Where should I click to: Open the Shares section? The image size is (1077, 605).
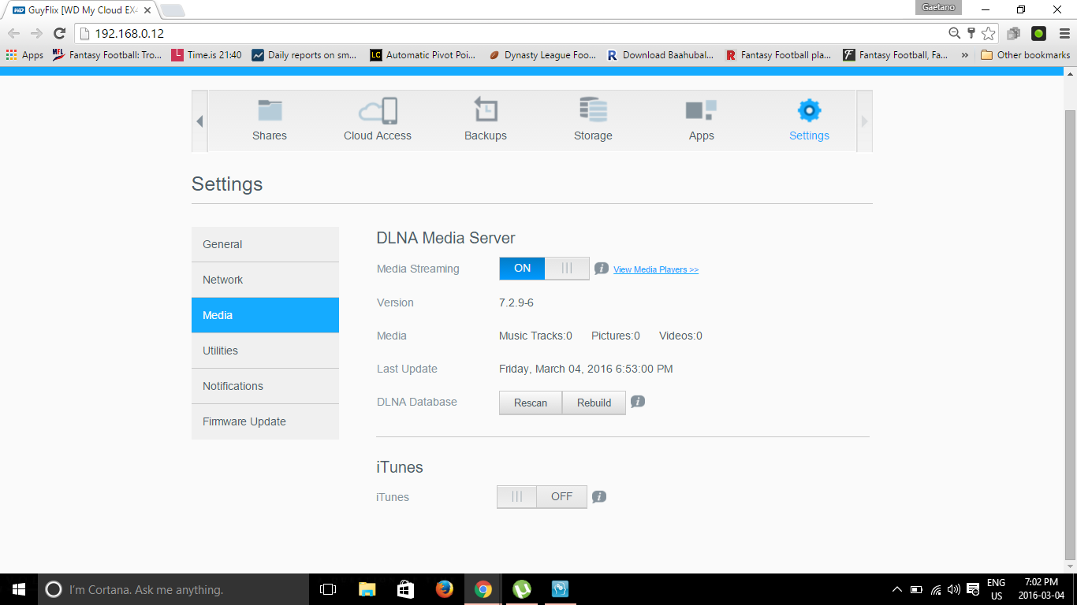tap(270, 121)
